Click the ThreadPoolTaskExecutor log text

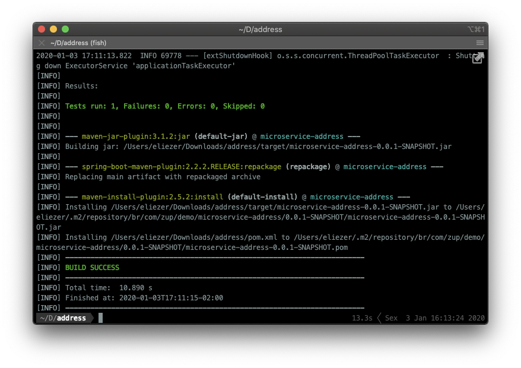pos(393,56)
